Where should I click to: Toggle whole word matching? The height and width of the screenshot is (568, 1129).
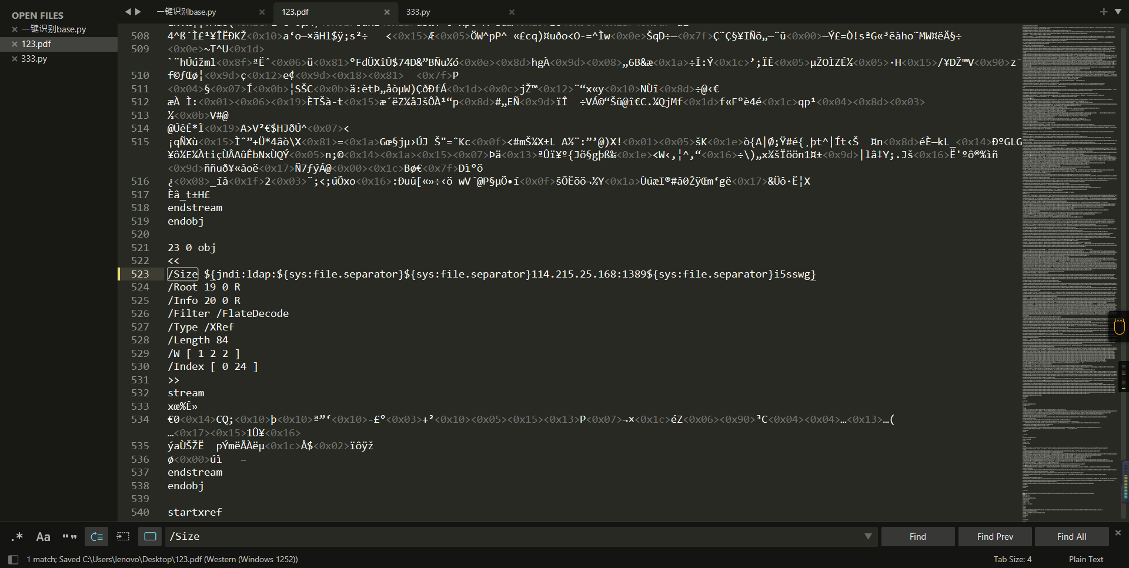point(69,536)
